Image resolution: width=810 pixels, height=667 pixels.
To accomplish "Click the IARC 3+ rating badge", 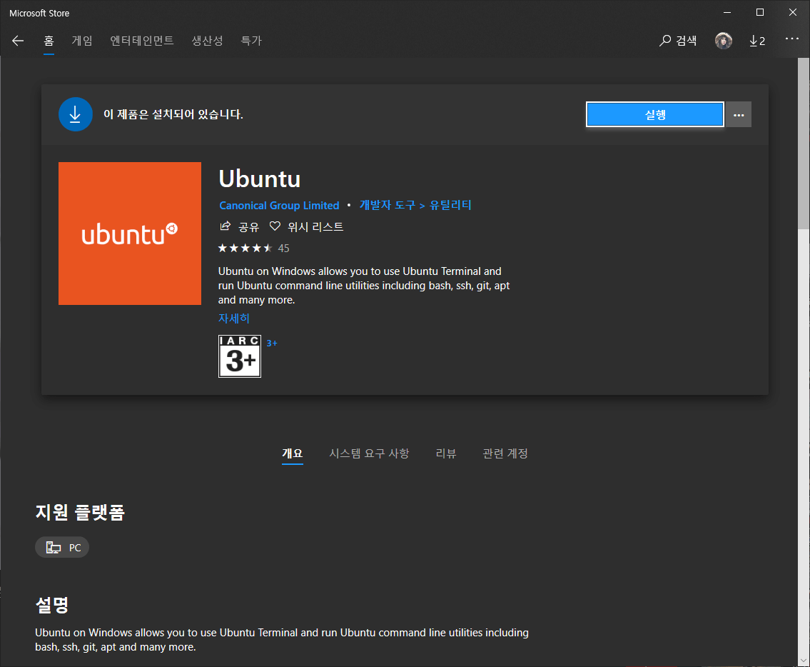I will tap(240, 356).
